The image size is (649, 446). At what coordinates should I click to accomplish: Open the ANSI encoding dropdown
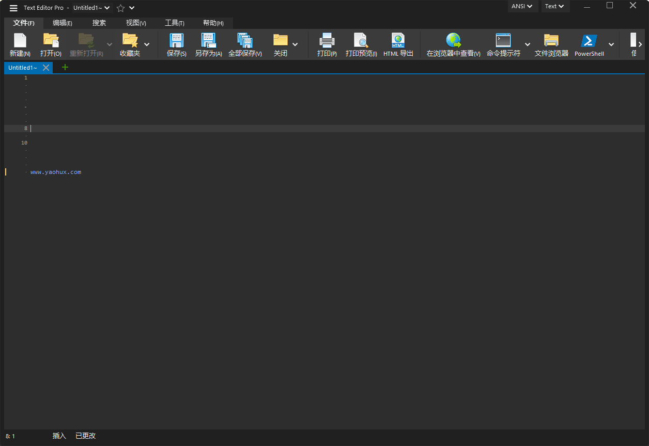[x=522, y=6]
